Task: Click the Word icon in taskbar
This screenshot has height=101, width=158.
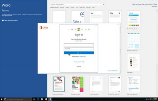Action: click(x=50, y=99)
